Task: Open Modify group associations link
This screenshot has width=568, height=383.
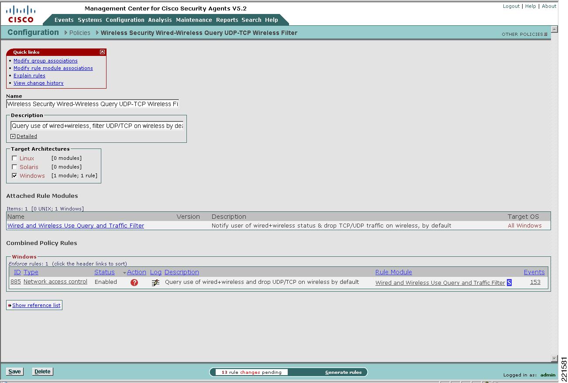Action: 45,61
